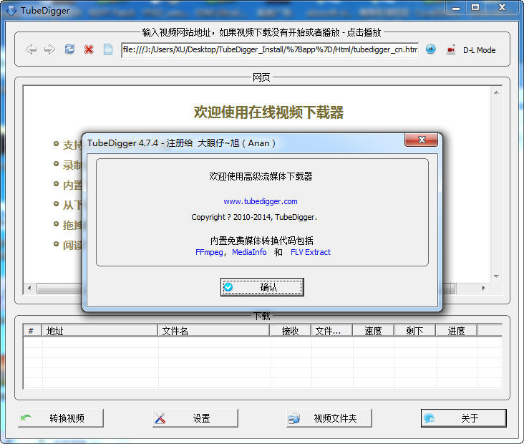
Task: Minimize the TubeDigger window
Action: click(x=456, y=7)
